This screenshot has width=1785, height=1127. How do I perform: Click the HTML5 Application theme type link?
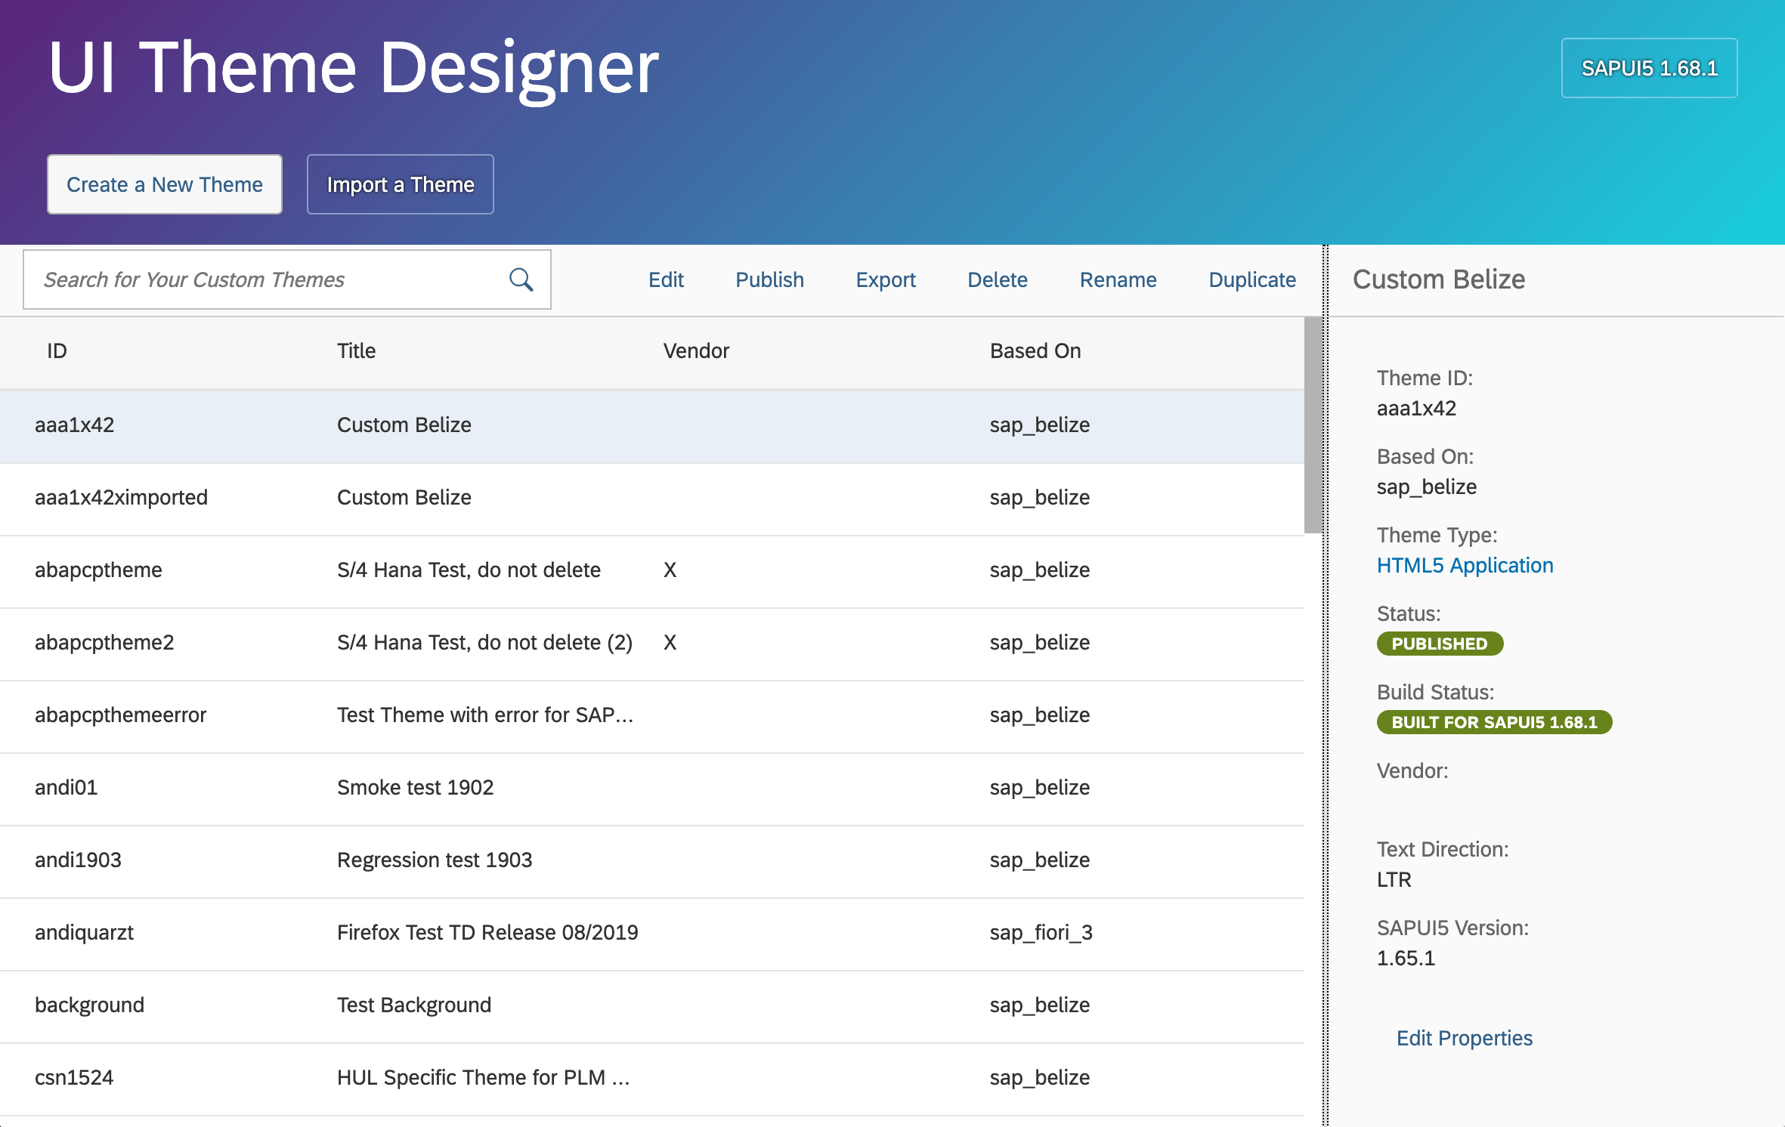(x=1465, y=565)
